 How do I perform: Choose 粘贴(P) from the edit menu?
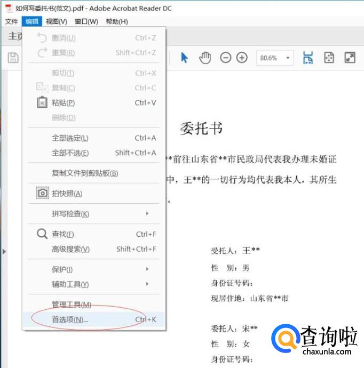coord(94,102)
